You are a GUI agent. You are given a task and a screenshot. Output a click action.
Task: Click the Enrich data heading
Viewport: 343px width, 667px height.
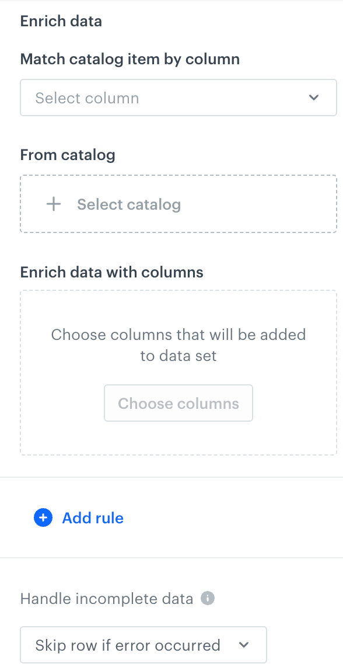coord(61,21)
